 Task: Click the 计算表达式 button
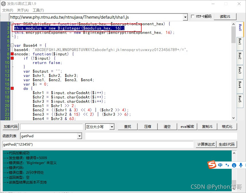tap(206, 144)
